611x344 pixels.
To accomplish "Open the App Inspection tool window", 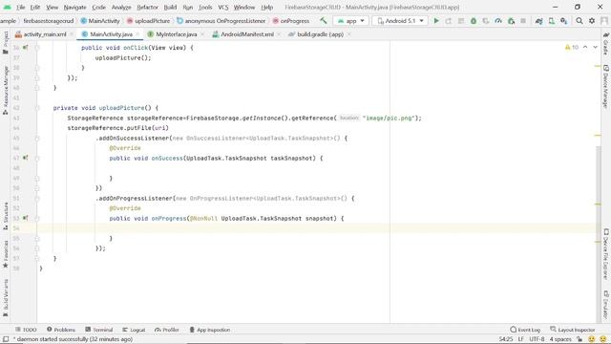I will click(210, 330).
